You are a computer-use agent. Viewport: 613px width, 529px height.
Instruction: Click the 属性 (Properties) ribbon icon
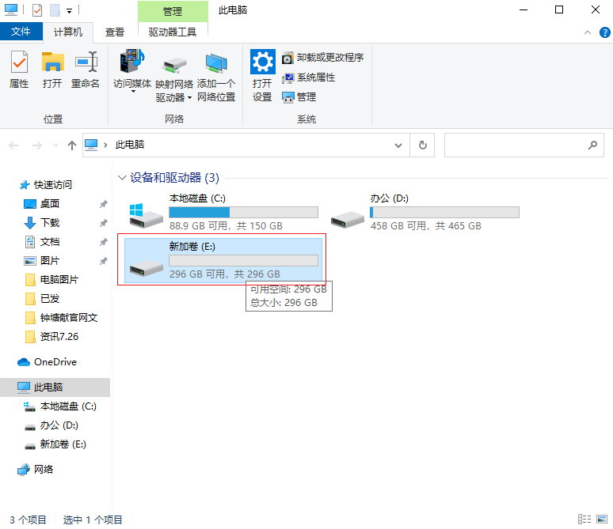[x=19, y=70]
